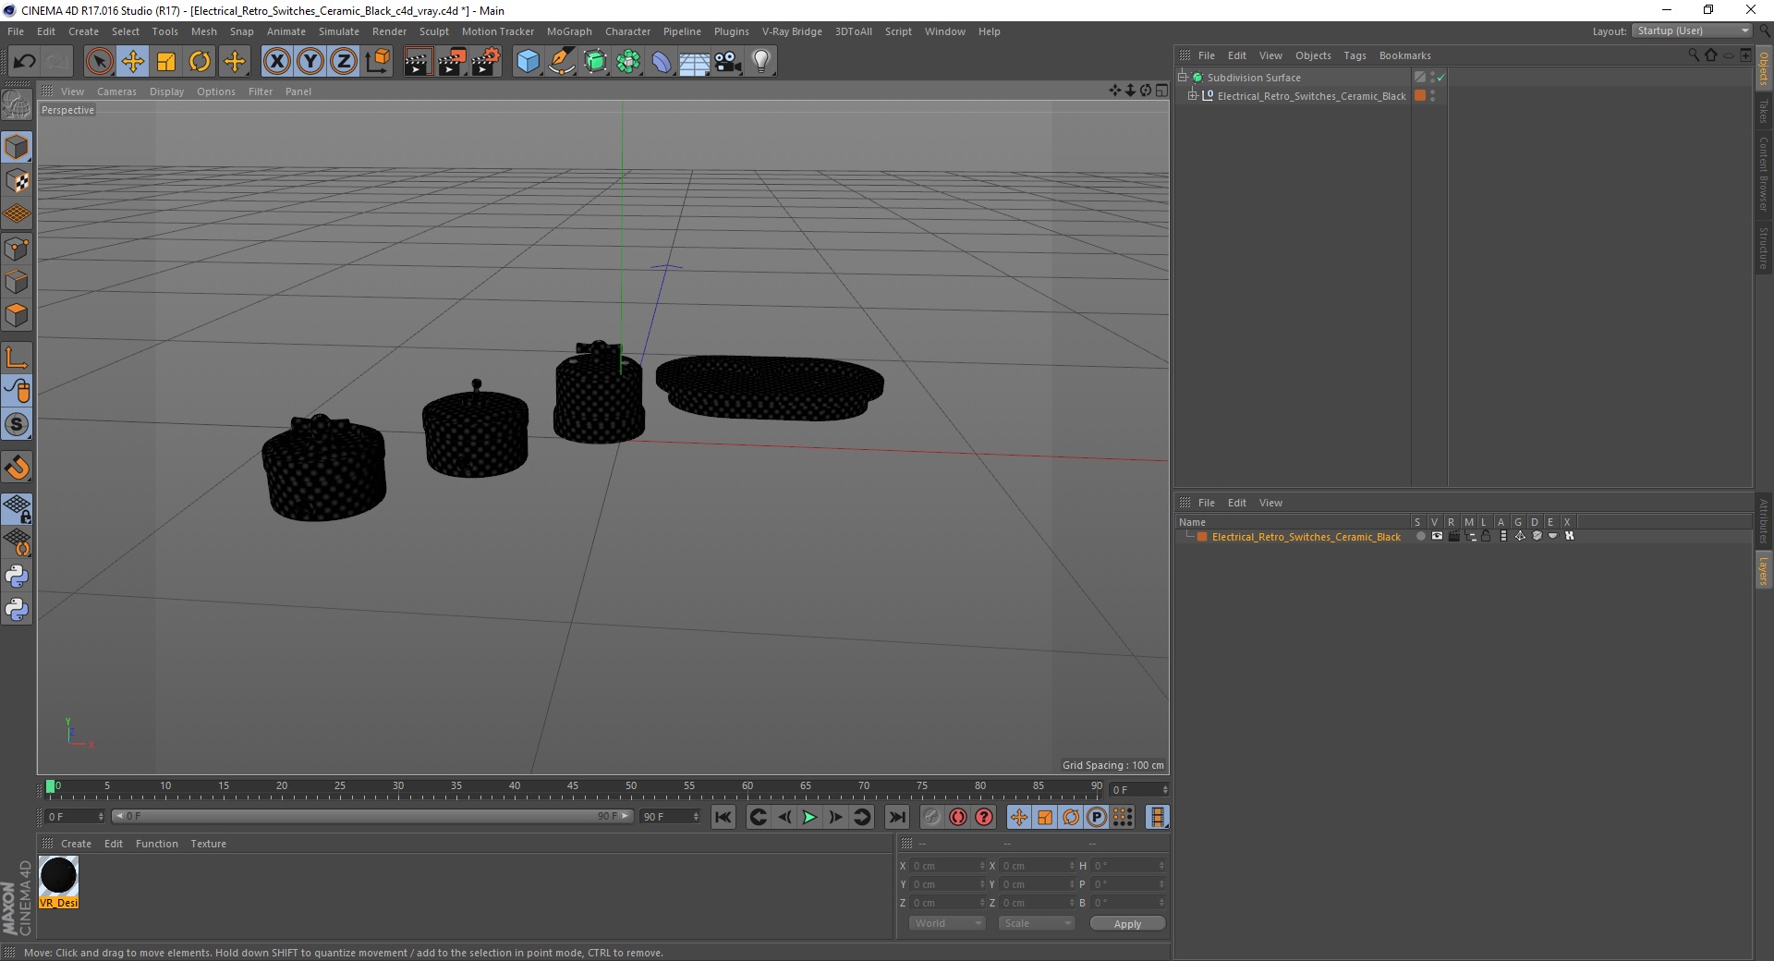The width and height of the screenshot is (1774, 961).
Task: Switch to Model mode
Action: pos(17,147)
